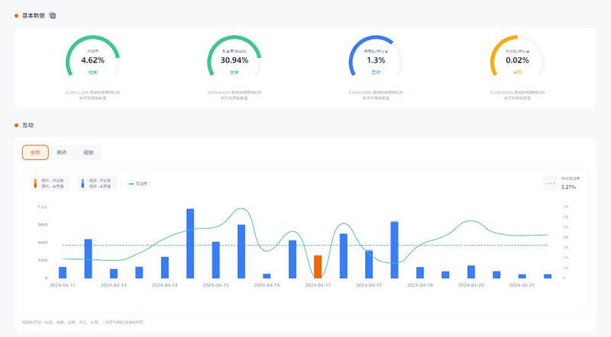Image resolution: width=611 pixels, height=337 pixels.
Task: Click the orange dot beside 互动 heading
Action: 16,124
